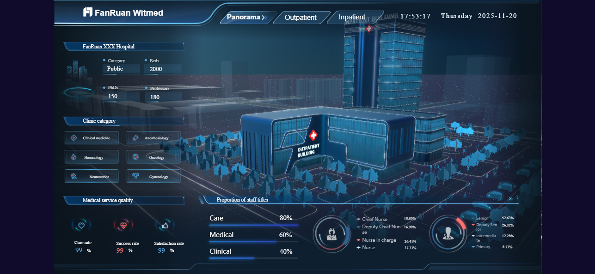
Task: Select the Oncology category button
Action: (153, 157)
